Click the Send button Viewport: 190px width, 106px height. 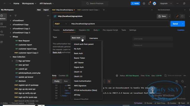175,24
